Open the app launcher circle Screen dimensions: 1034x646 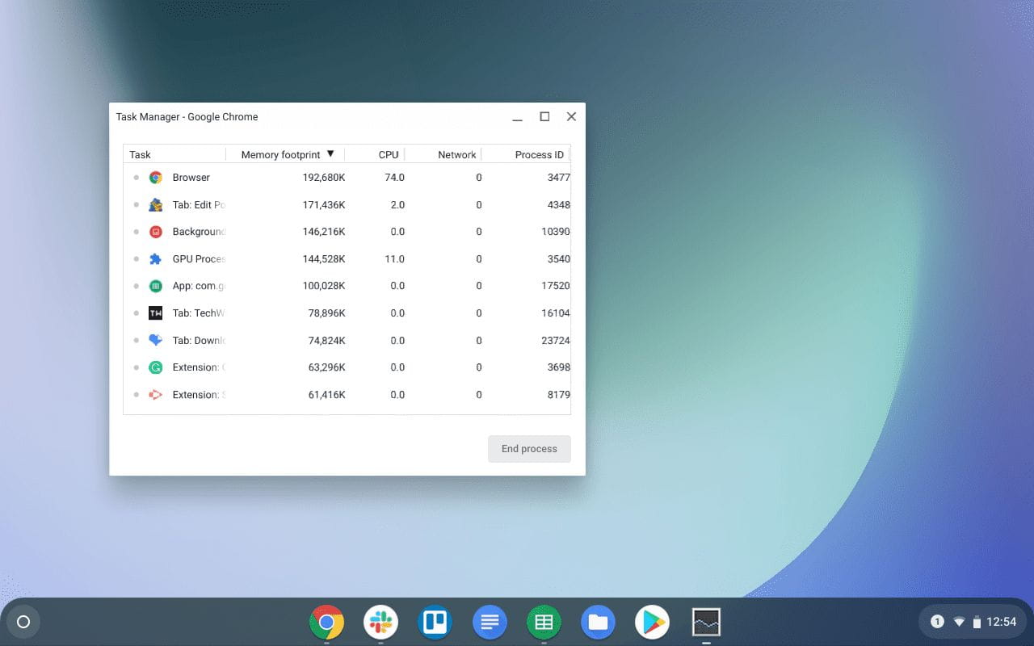(23, 621)
